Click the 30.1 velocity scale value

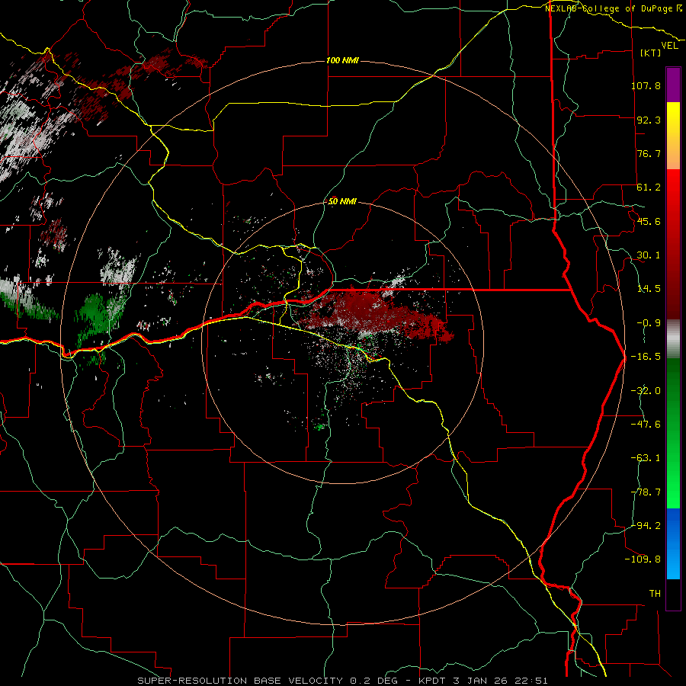[x=649, y=255]
